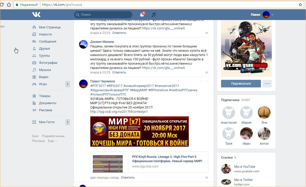The image size is (306, 187).
Task: Click Ответить under the top comment
Action: (119, 33)
